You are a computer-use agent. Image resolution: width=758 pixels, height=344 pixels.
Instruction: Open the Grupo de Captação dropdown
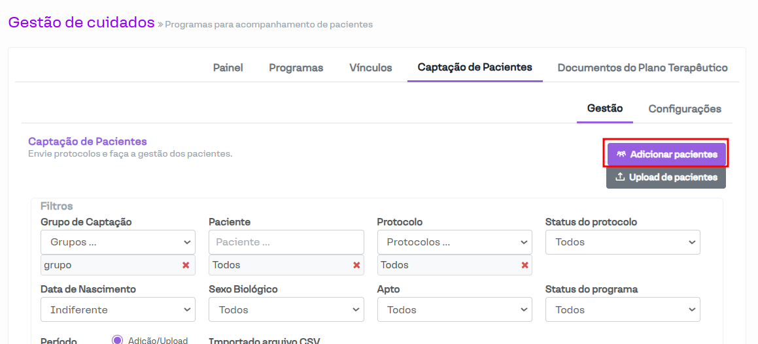[x=118, y=242]
